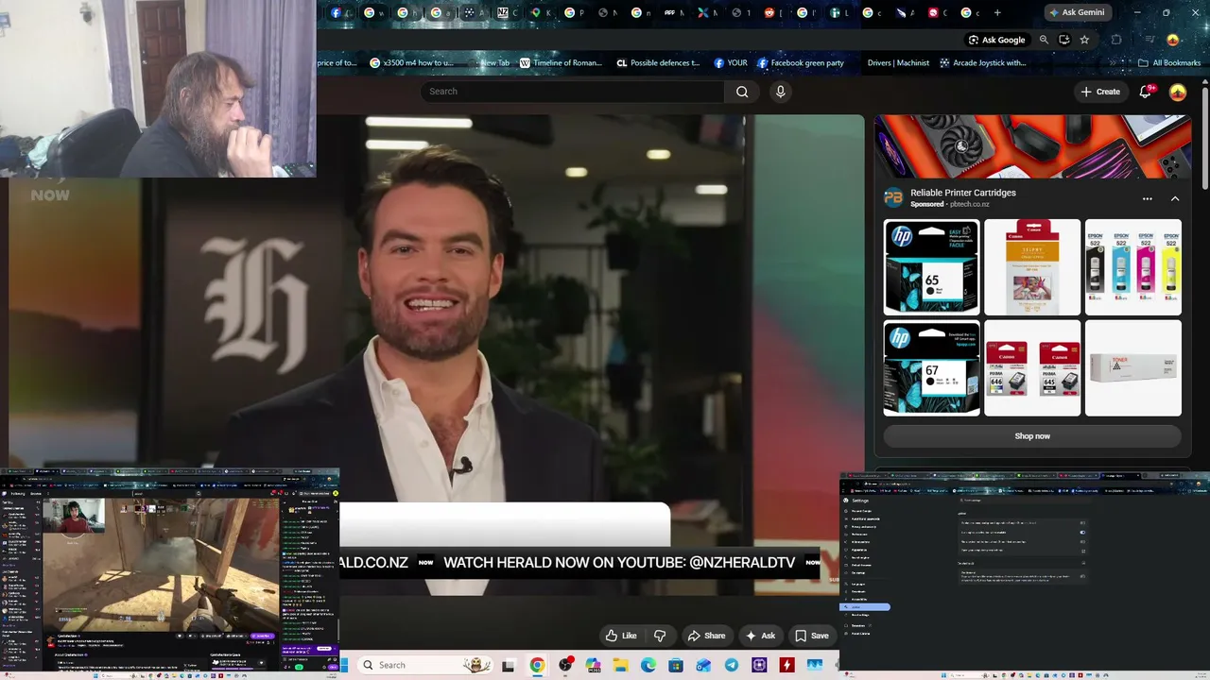Share the Herald video
The width and height of the screenshot is (1210, 680).
706,636
